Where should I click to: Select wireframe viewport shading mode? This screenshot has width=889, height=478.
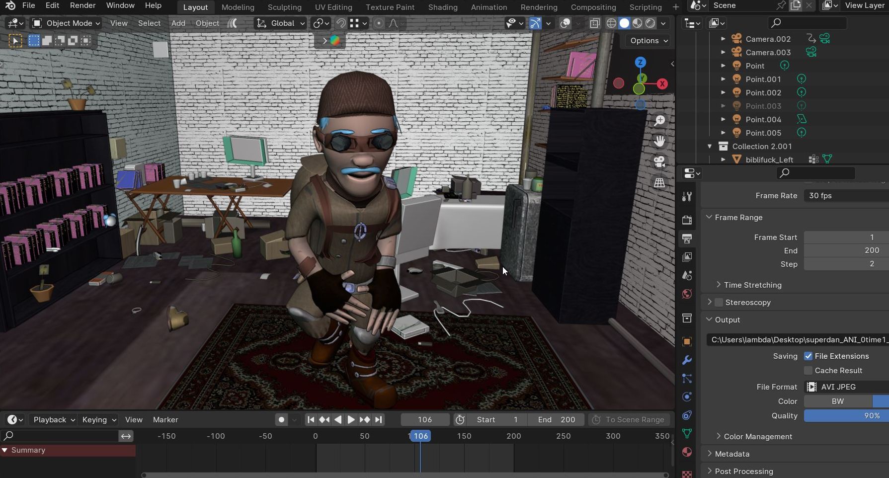click(611, 23)
